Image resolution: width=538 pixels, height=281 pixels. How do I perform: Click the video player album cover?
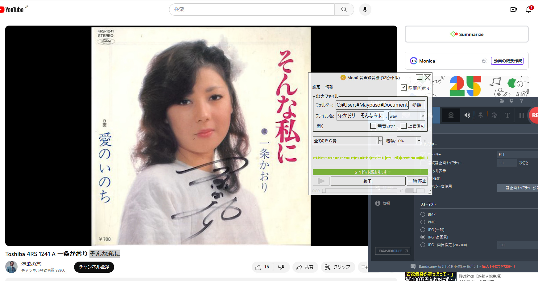coord(201,136)
